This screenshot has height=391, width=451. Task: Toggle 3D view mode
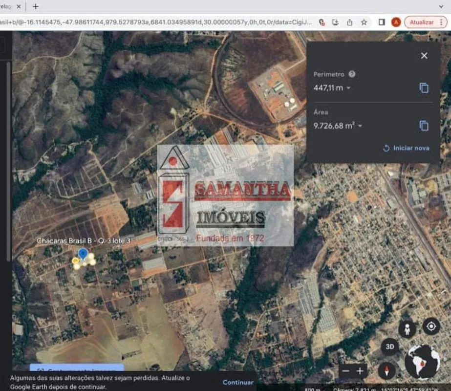pos(390,347)
